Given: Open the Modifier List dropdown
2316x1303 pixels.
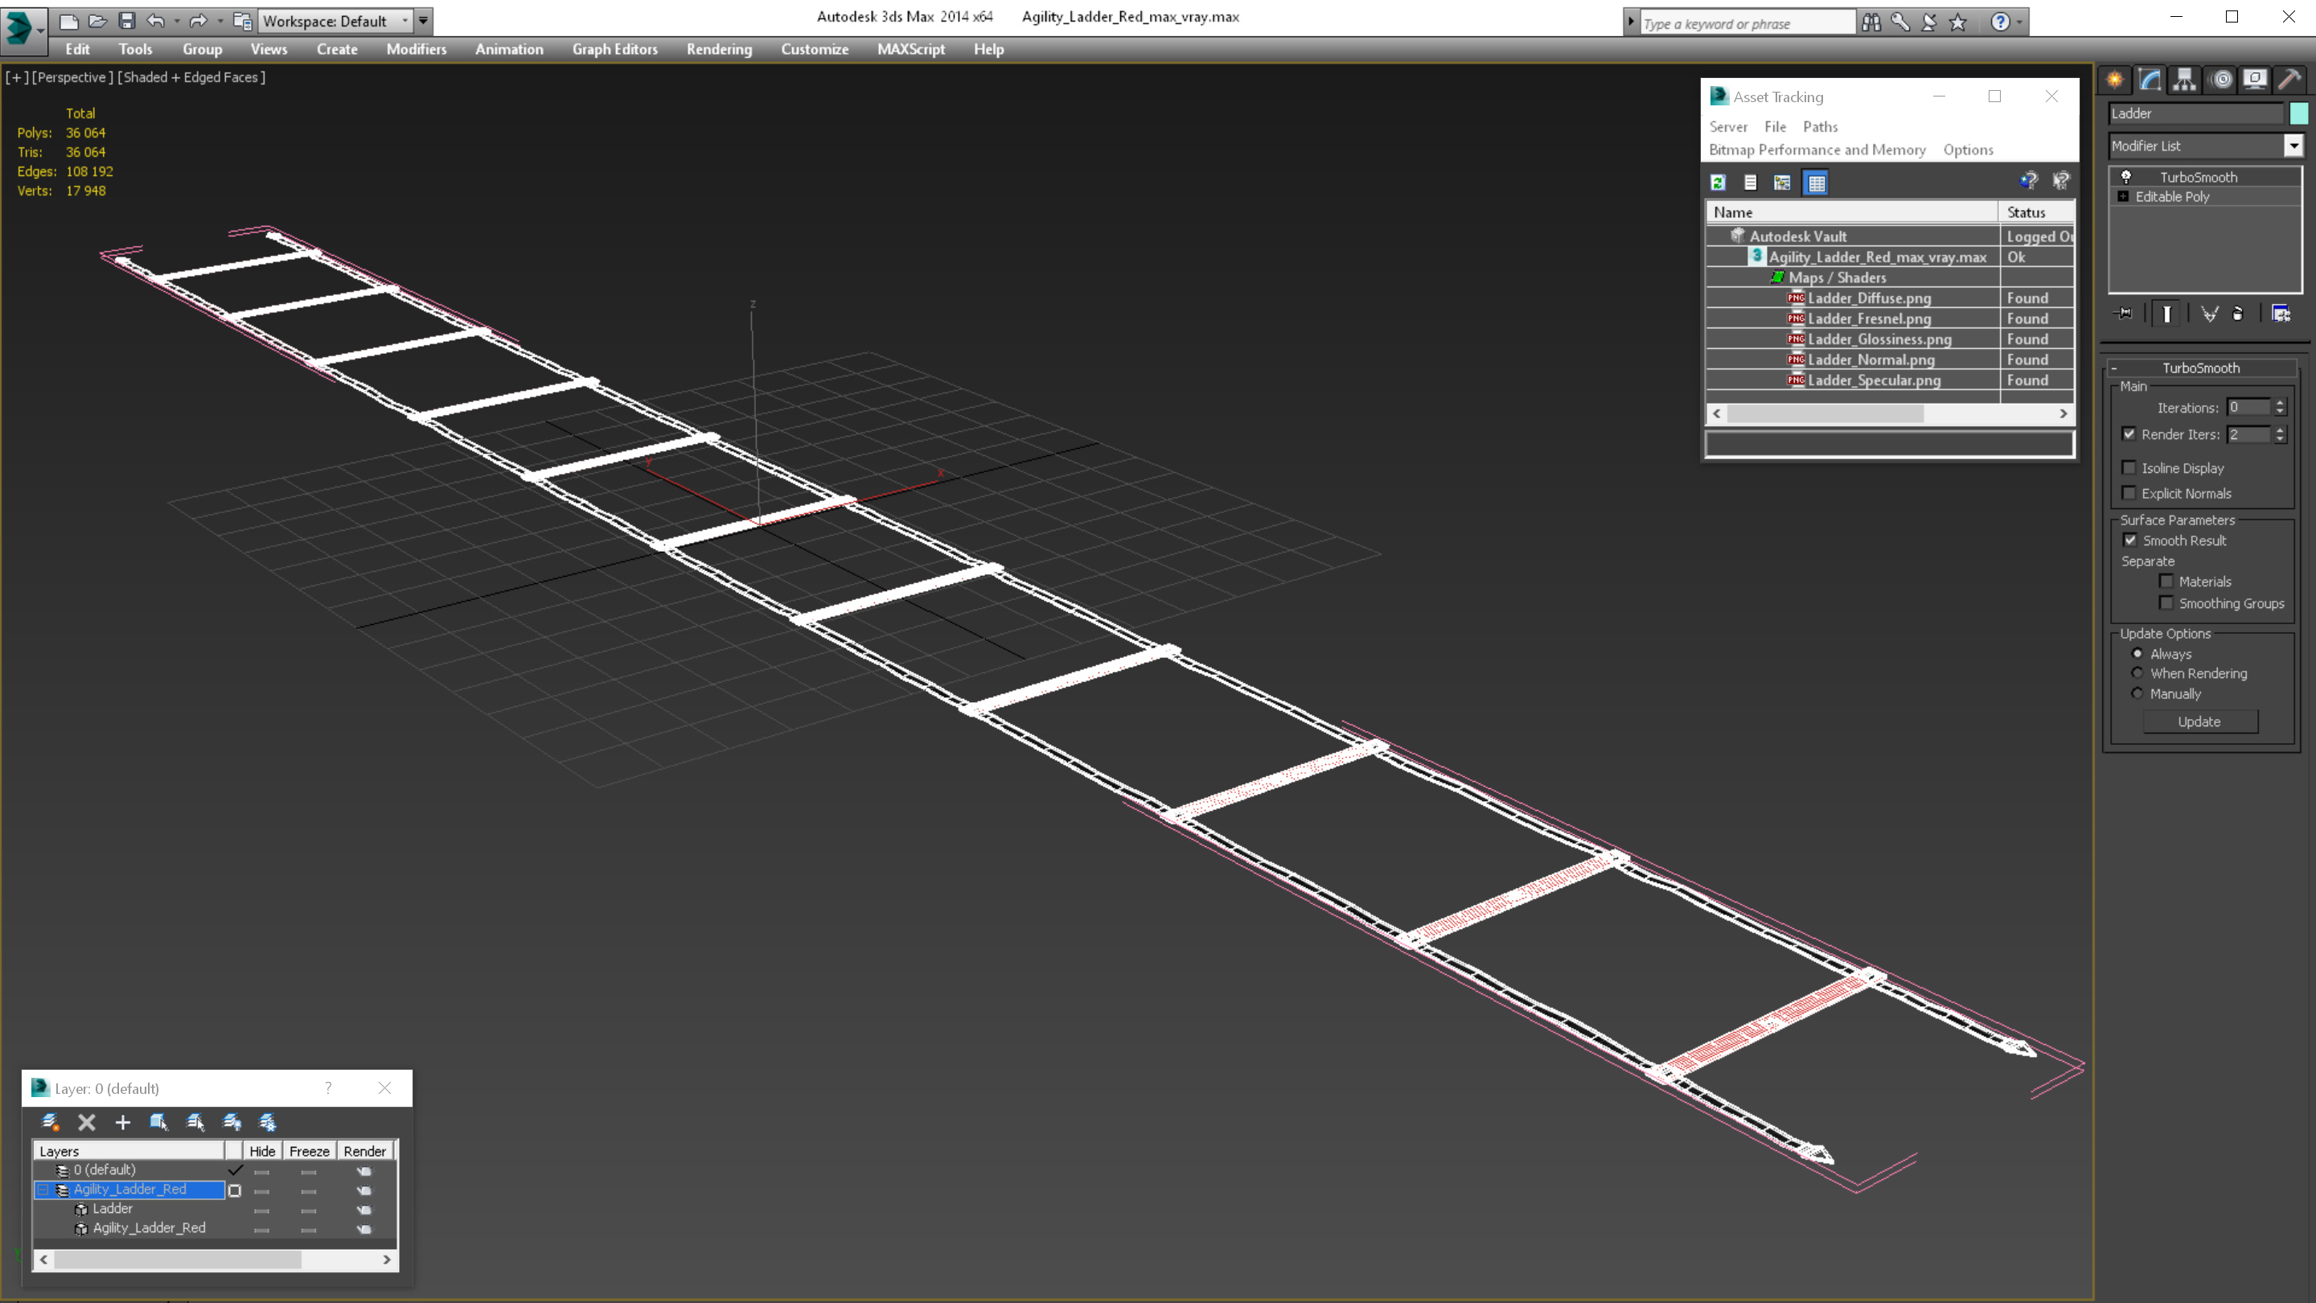Looking at the screenshot, I should point(2293,146).
